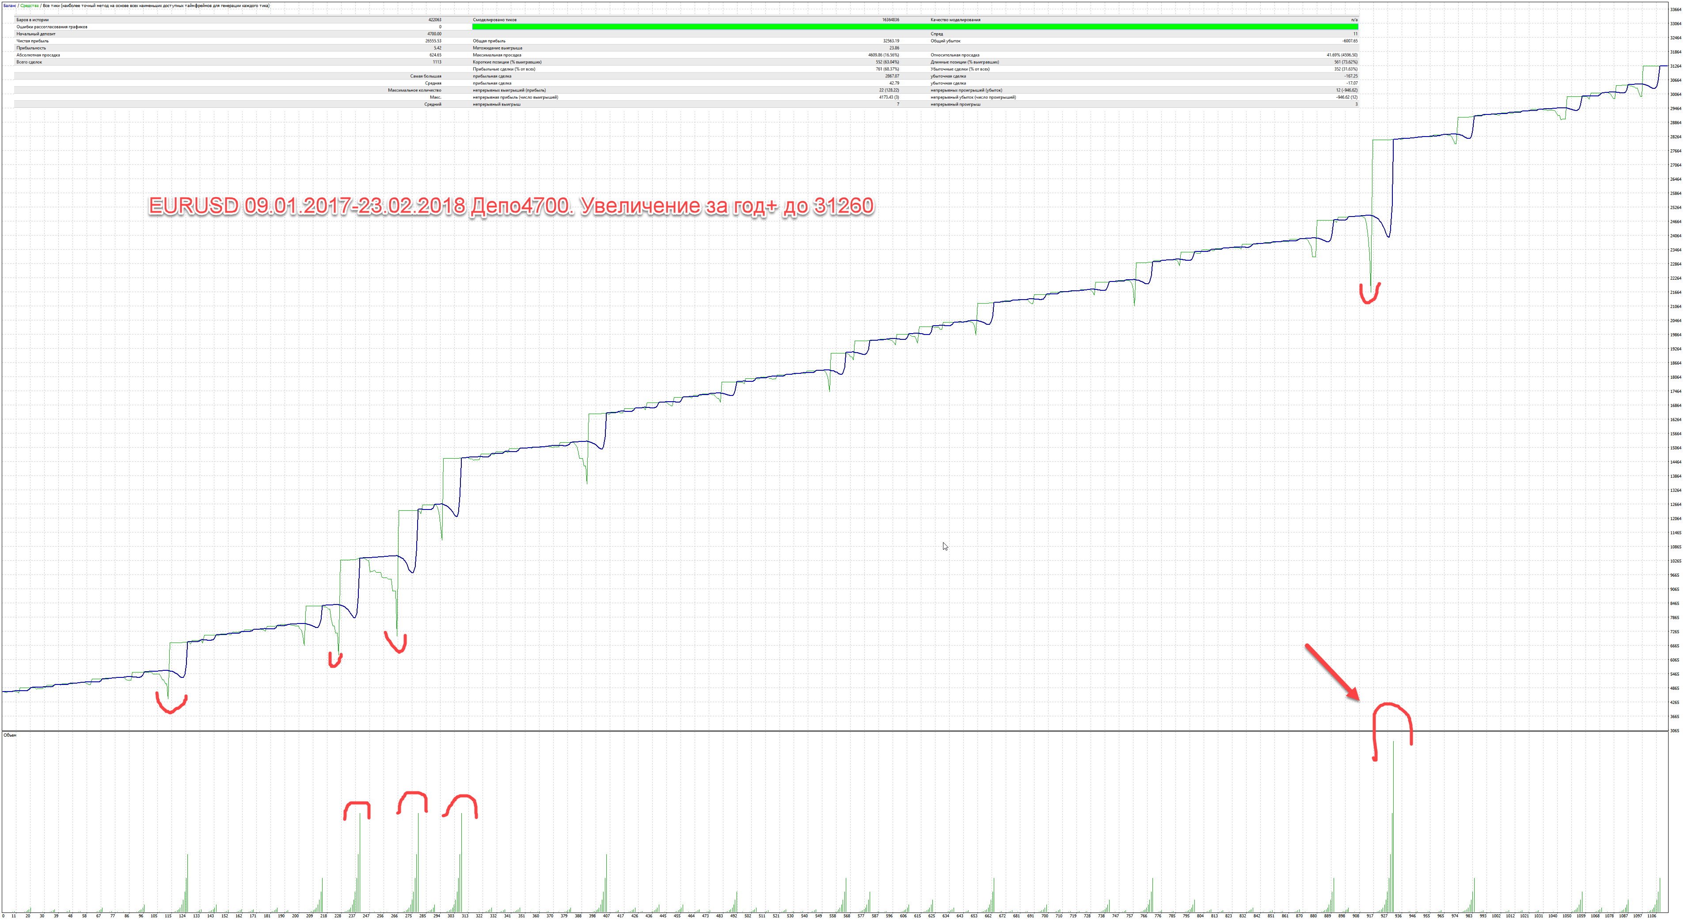Image resolution: width=1688 pixels, height=920 pixels.
Task: Click the 'Смоделировано тиков' label
Action: [x=495, y=19]
